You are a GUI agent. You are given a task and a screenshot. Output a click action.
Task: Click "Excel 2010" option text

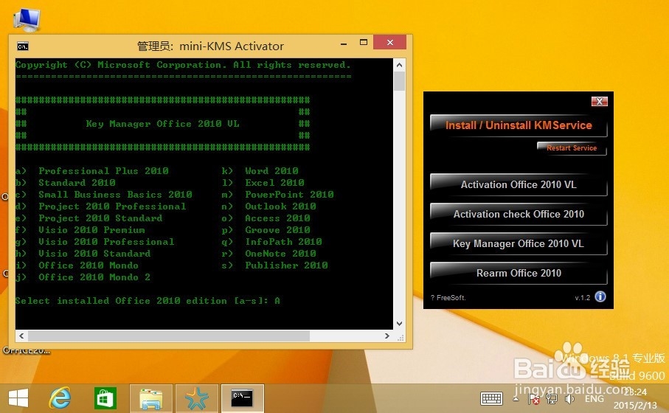275,183
